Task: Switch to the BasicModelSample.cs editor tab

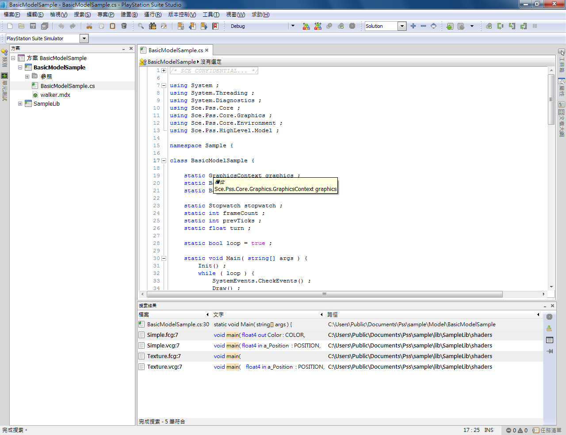Action: [176, 50]
